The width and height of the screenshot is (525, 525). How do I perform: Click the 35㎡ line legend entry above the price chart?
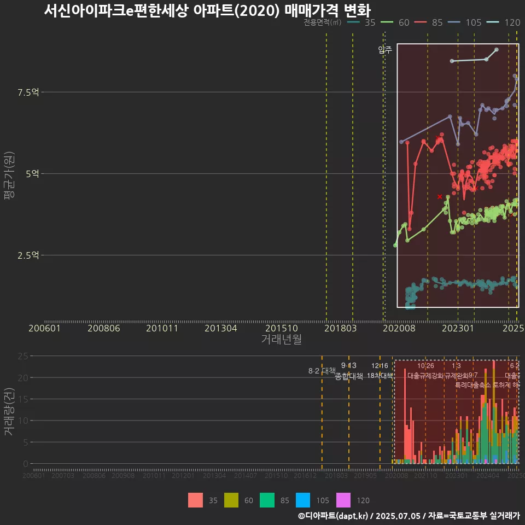tap(361, 22)
